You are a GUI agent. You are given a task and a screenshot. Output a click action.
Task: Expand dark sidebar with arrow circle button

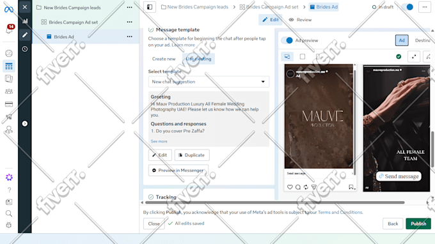pyautogui.click(x=25, y=123)
